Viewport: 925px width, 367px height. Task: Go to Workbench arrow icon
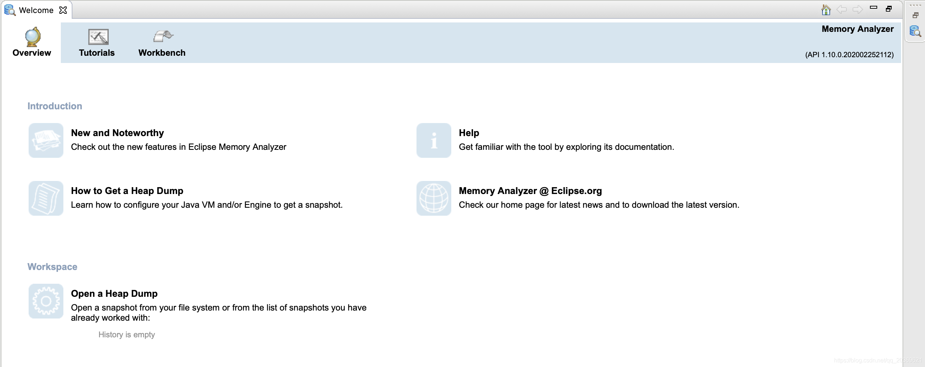tap(163, 36)
